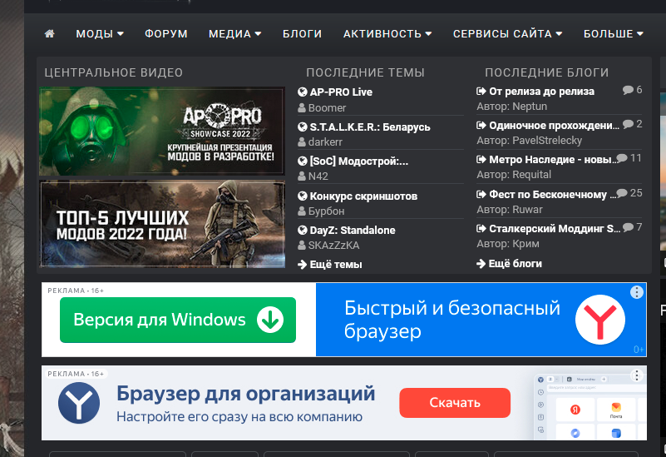Open the DayZ: Standalone topic
Image resolution: width=666 pixels, height=457 pixels.
pos(353,231)
